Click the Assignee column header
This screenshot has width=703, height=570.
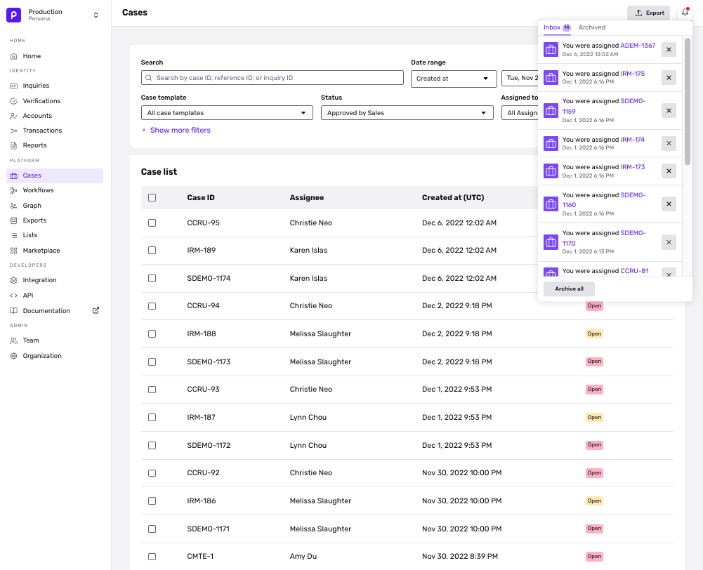(307, 198)
